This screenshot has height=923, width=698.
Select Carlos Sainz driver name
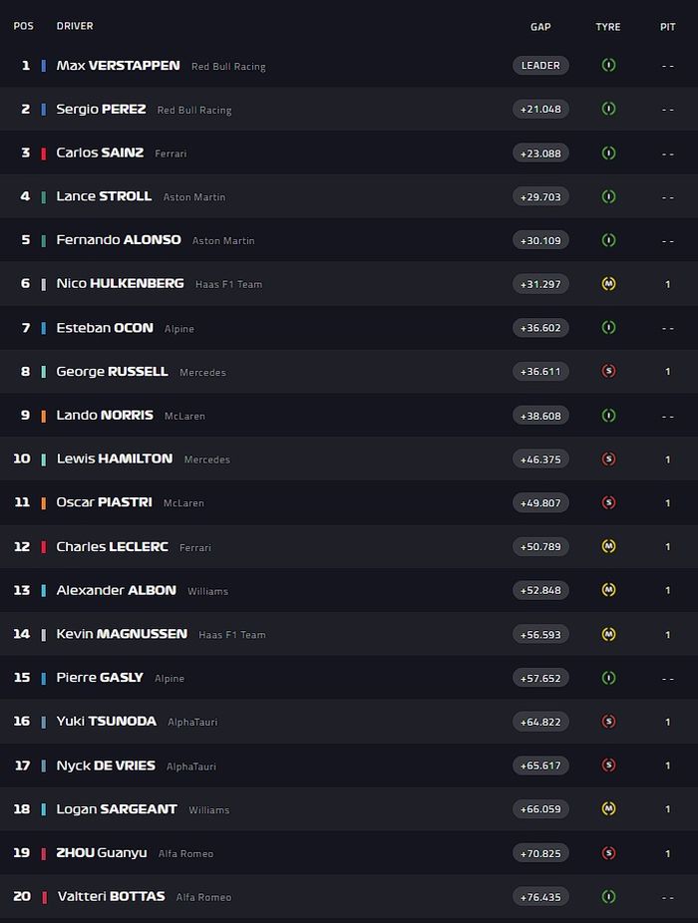[x=100, y=154]
